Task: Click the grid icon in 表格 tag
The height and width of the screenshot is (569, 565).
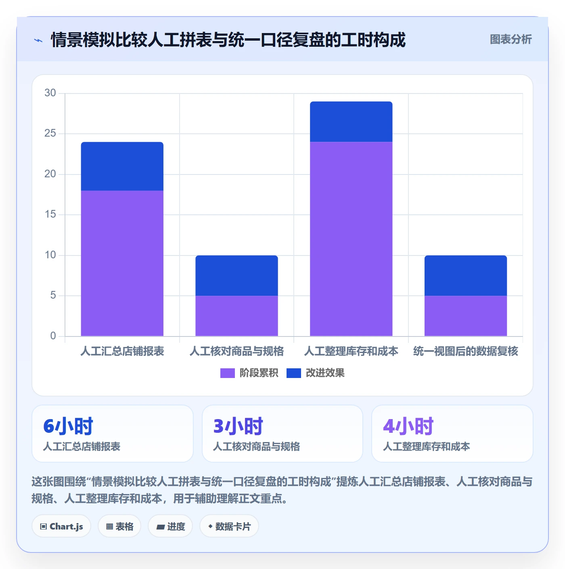Action: (x=109, y=526)
